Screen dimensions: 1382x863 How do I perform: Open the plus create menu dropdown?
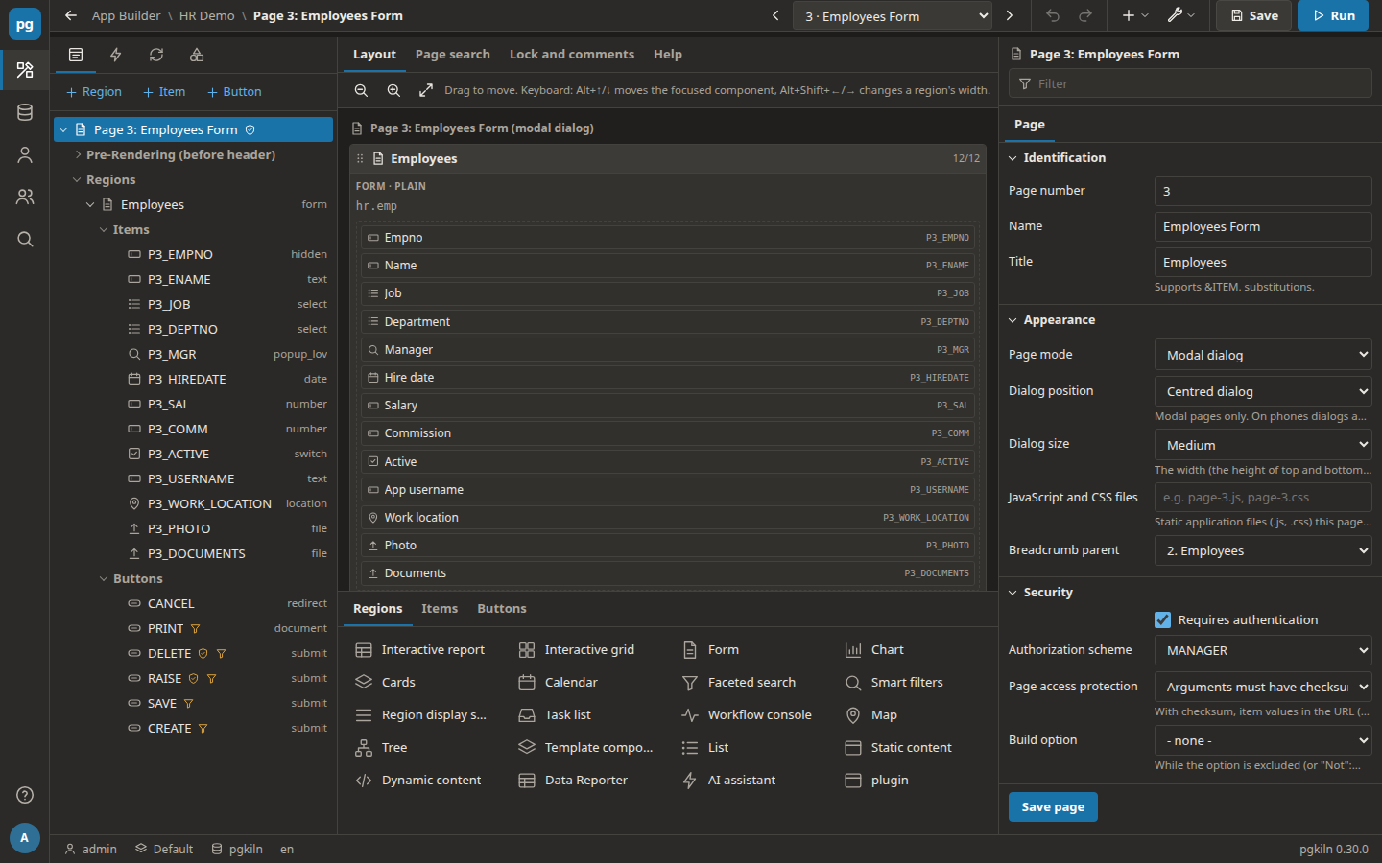(x=1134, y=16)
